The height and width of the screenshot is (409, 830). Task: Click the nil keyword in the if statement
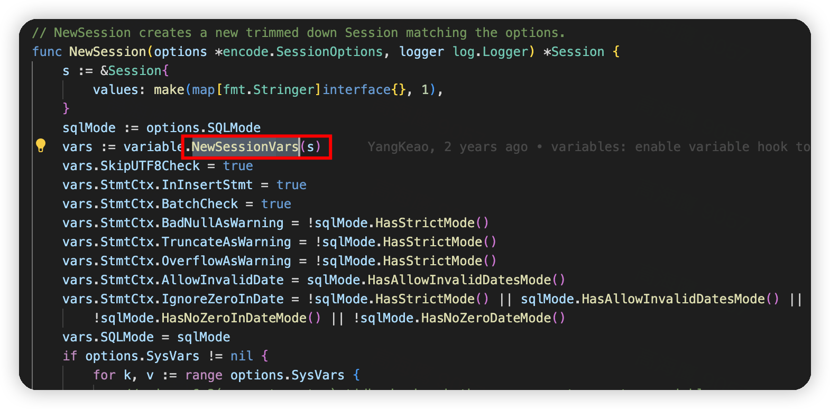point(242,356)
